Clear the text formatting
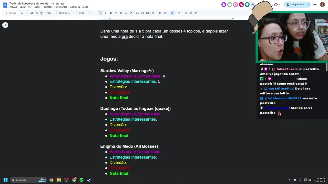328x184 pixels. pyautogui.click(x=196, y=13)
